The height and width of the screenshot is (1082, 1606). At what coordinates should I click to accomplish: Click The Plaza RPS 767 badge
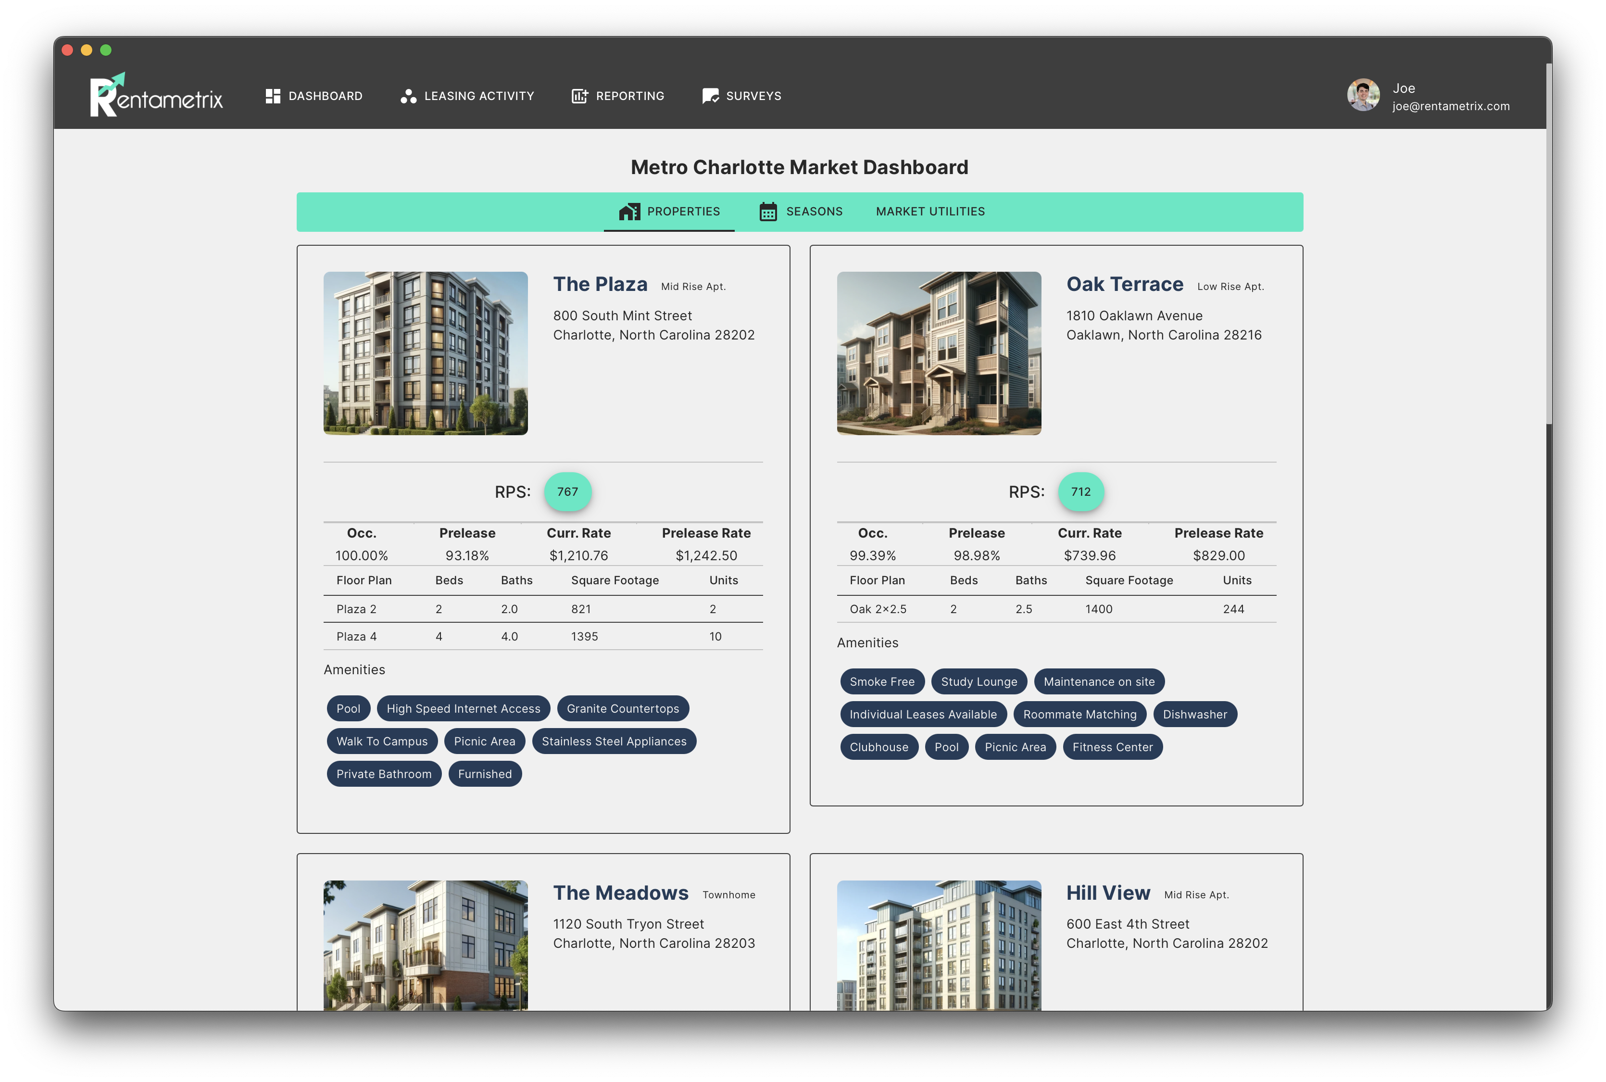coord(567,492)
